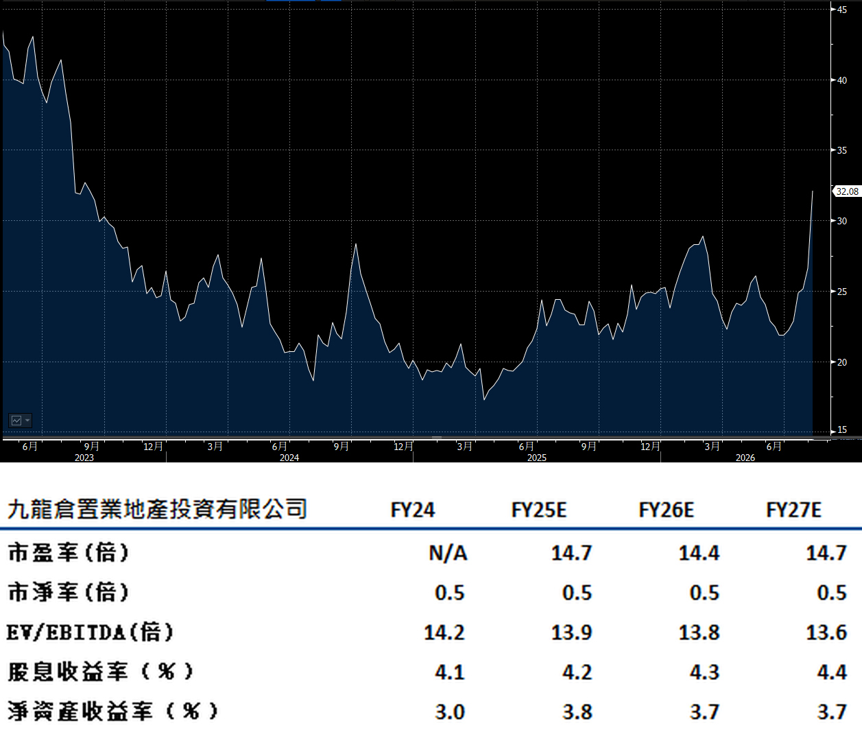Image resolution: width=862 pixels, height=754 pixels.
Task: Select the EV/EBITDA(倍) row label
Action: (90, 632)
